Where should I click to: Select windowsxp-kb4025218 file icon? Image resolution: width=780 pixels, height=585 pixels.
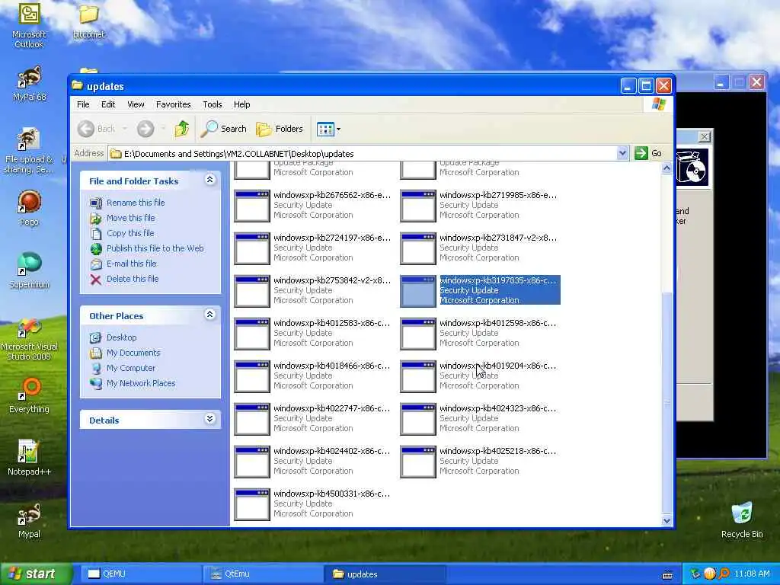point(418,462)
